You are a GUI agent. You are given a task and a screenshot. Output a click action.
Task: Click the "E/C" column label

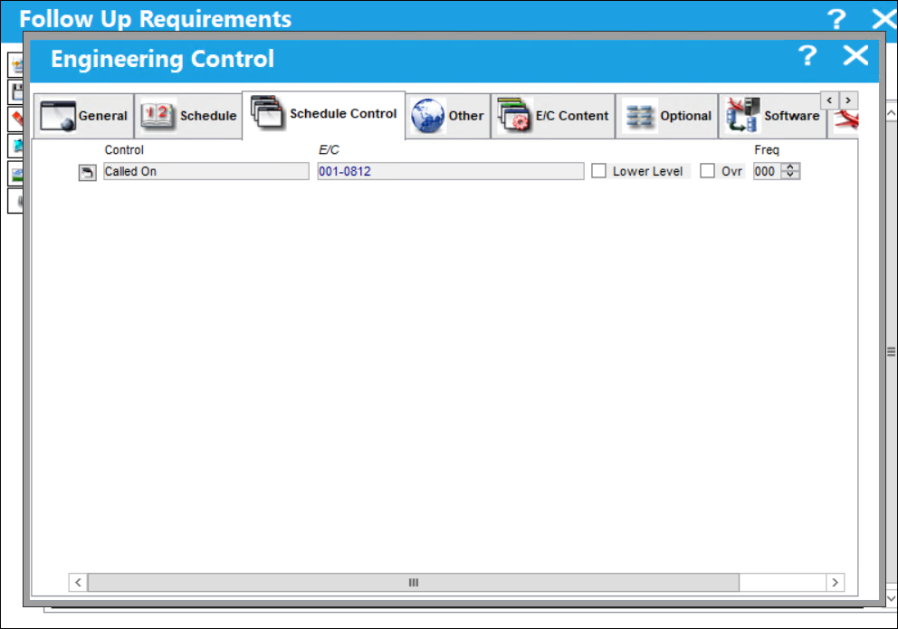[x=329, y=150]
